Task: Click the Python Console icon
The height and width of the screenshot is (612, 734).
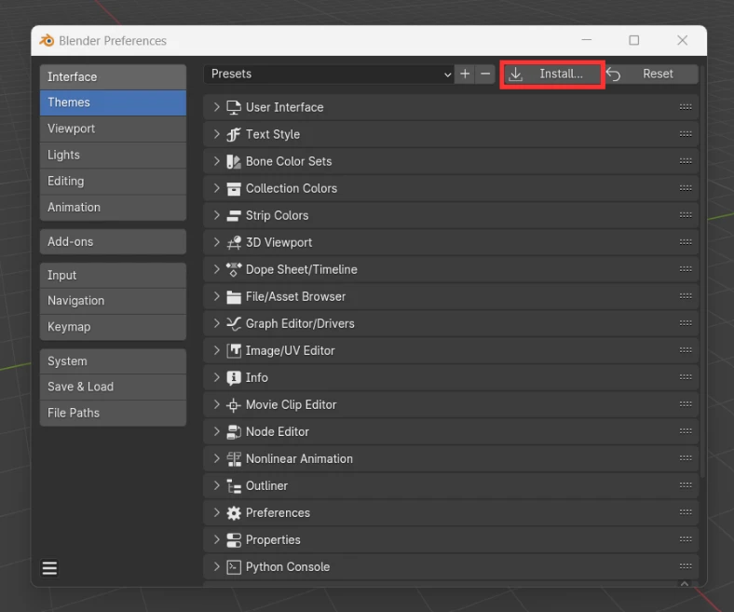Action: tap(234, 567)
